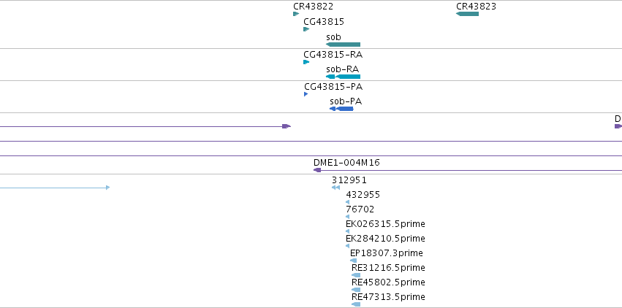Select the sob-RA transcript glyph
Viewport: 622px width, 308px height.
pos(343,77)
